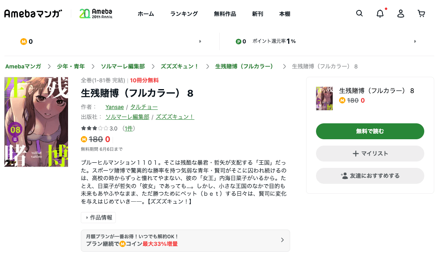Click the Amebaマンガ site logo
The image size is (437, 255).
pos(33,14)
